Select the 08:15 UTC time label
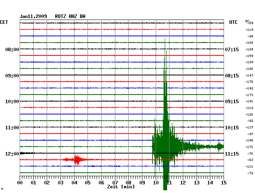The height and width of the screenshot is (193, 255). point(232,76)
